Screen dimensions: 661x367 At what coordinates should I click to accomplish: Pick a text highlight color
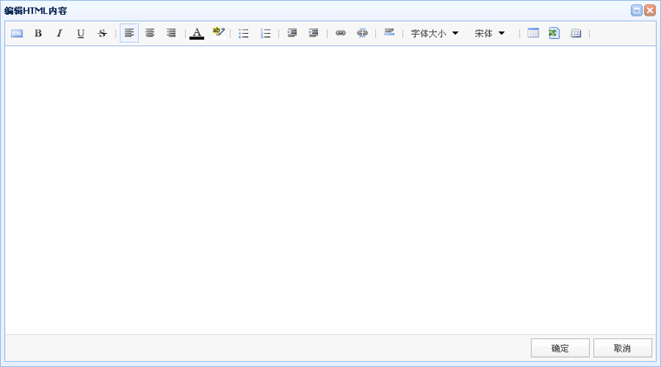pyautogui.click(x=218, y=33)
